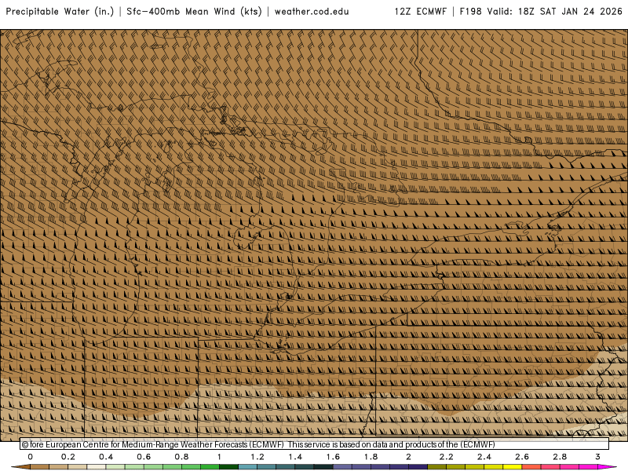Click the '0' label on the color scale
The image size is (628, 471).
point(31,457)
